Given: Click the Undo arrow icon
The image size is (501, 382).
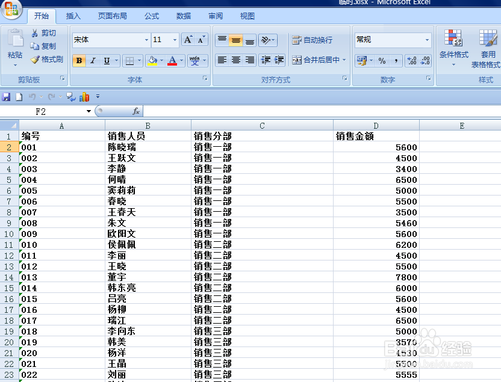Looking at the screenshot, I should [x=33, y=96].
